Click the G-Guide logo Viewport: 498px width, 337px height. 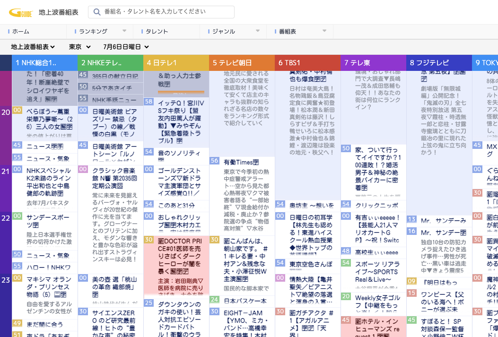pyautogui.click(x=21, y=13)
